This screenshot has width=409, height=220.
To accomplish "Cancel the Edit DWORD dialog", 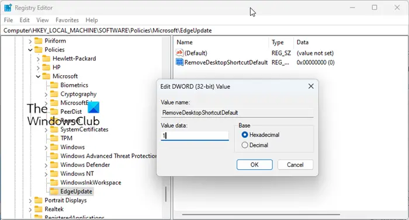I will [295, 165].
